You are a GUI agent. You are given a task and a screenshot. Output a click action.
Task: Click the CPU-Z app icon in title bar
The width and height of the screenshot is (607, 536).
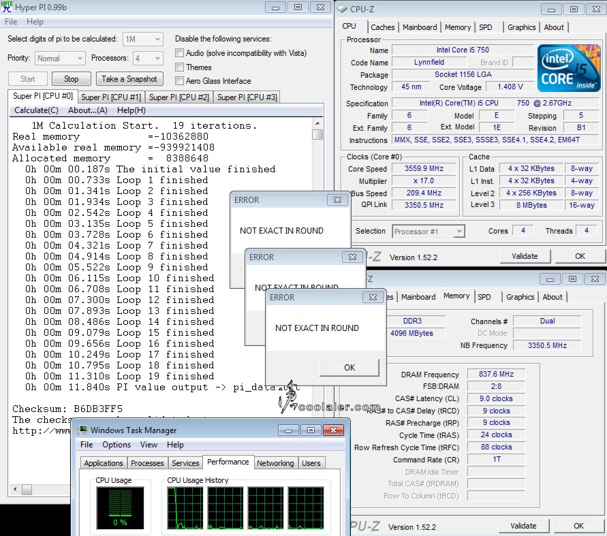click(342, 9)
